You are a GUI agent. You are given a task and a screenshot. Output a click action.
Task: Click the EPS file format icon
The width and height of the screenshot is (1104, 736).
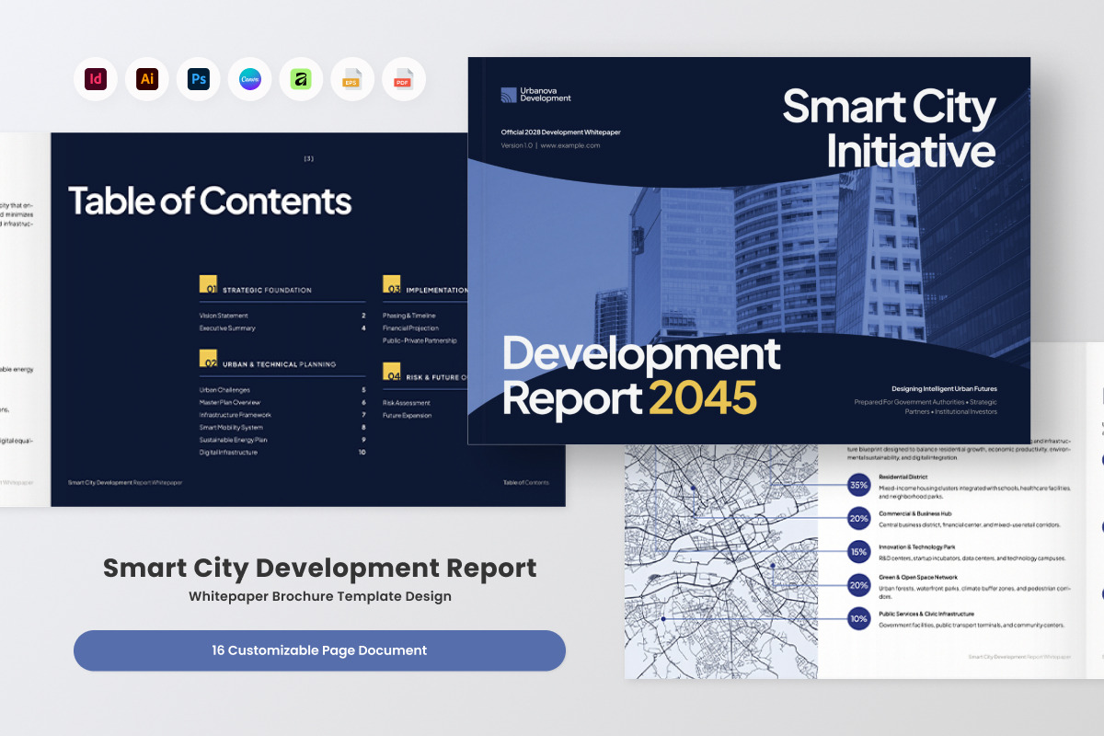pyautogui.click(x=352, y=79)
